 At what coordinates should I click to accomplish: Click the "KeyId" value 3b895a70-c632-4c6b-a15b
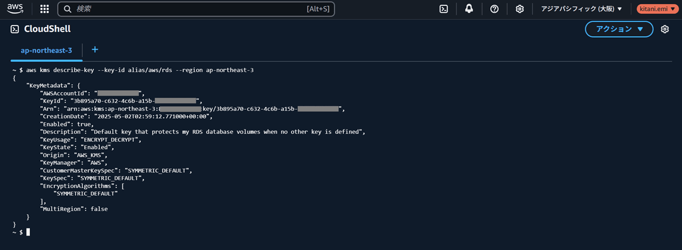click(x=113, y=101)
